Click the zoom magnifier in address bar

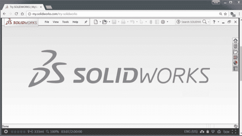click(221, 14)
